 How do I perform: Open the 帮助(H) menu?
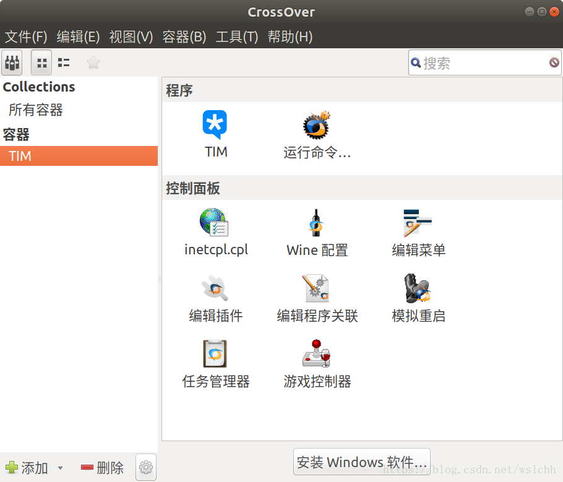pos(290,37)
